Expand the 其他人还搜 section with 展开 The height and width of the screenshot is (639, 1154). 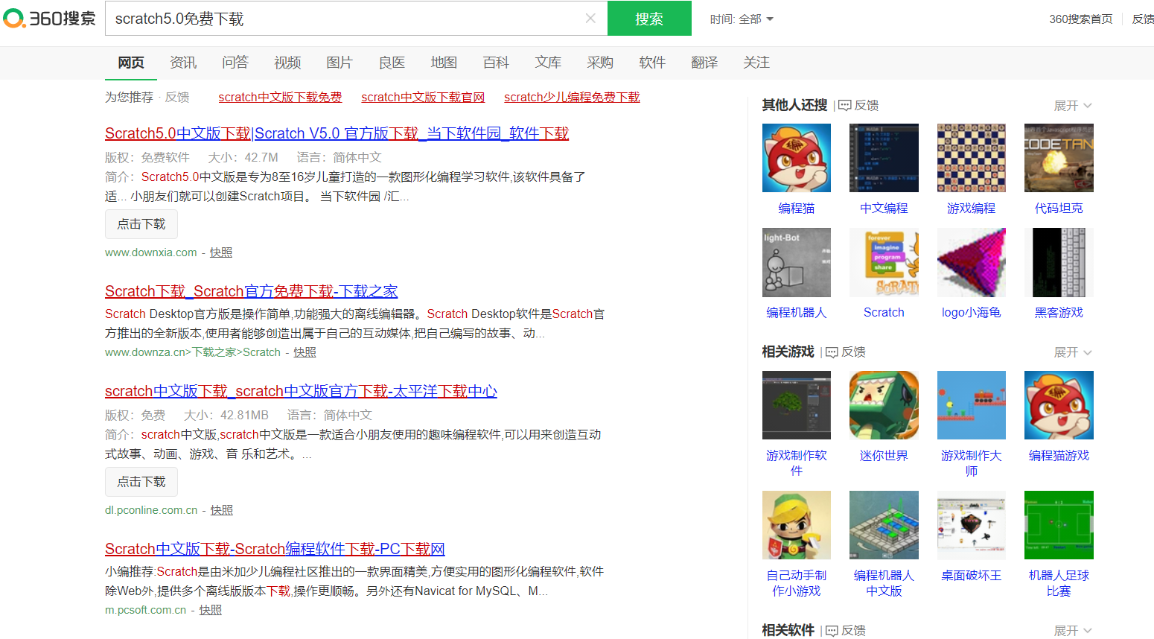pos(1073,106)
